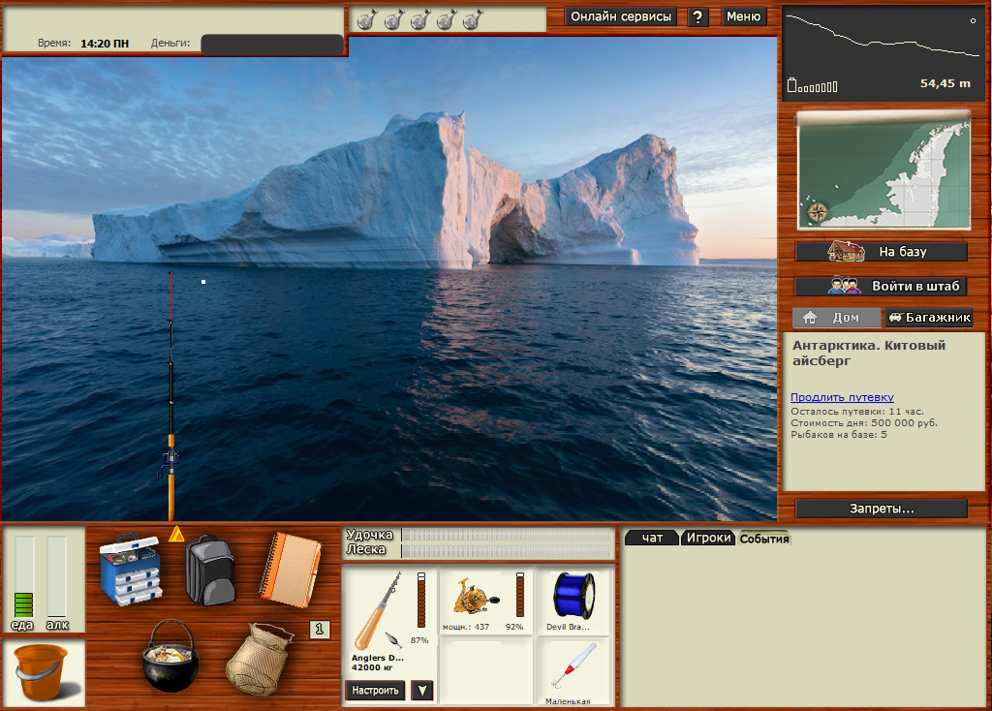Screen dimensions: 992x711
Task: Switch to the Багажник tab
Action: (928, 318)
